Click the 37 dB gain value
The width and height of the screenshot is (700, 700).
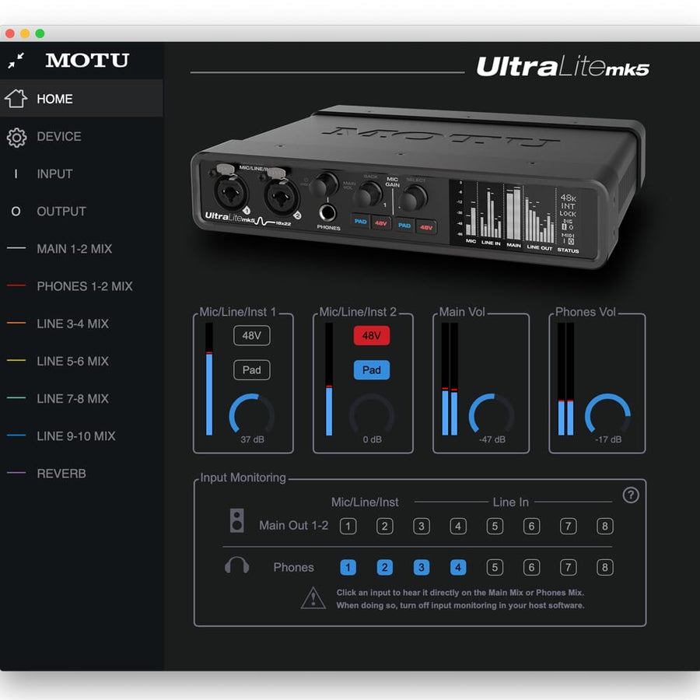[252, 439]
